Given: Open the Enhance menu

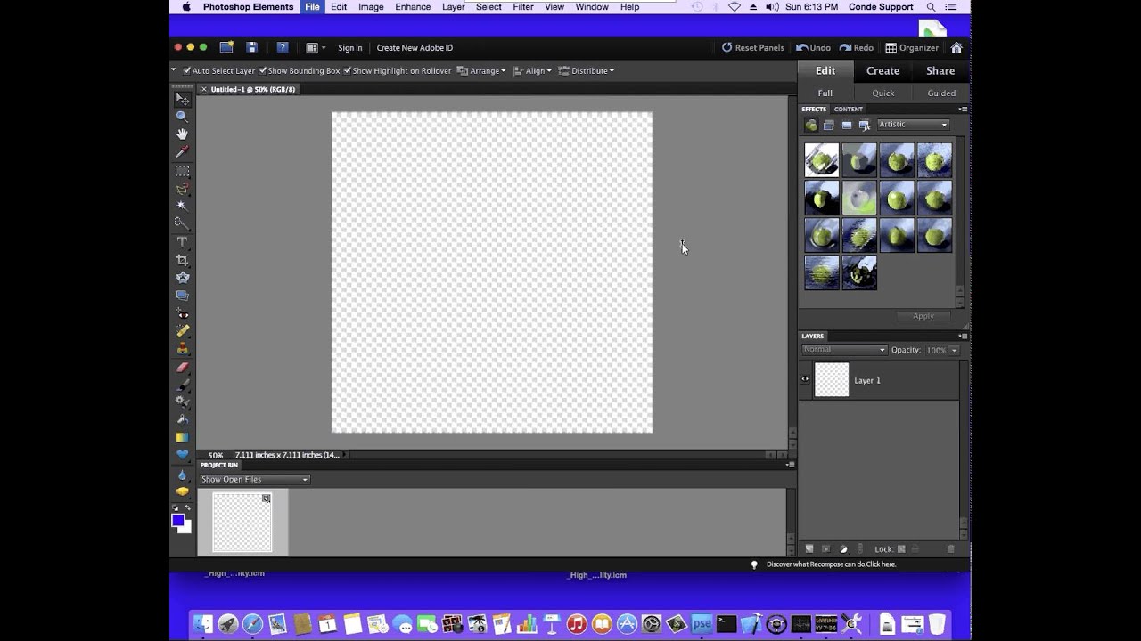Looking at the screenshot, I should 413,7.
